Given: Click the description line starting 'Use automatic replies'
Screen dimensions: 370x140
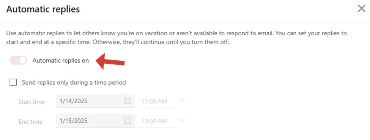Looking at the screenshot, I should pos(176,33).
